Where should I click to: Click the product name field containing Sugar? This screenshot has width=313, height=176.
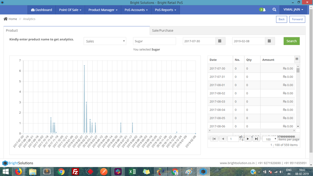click(154, 41)
